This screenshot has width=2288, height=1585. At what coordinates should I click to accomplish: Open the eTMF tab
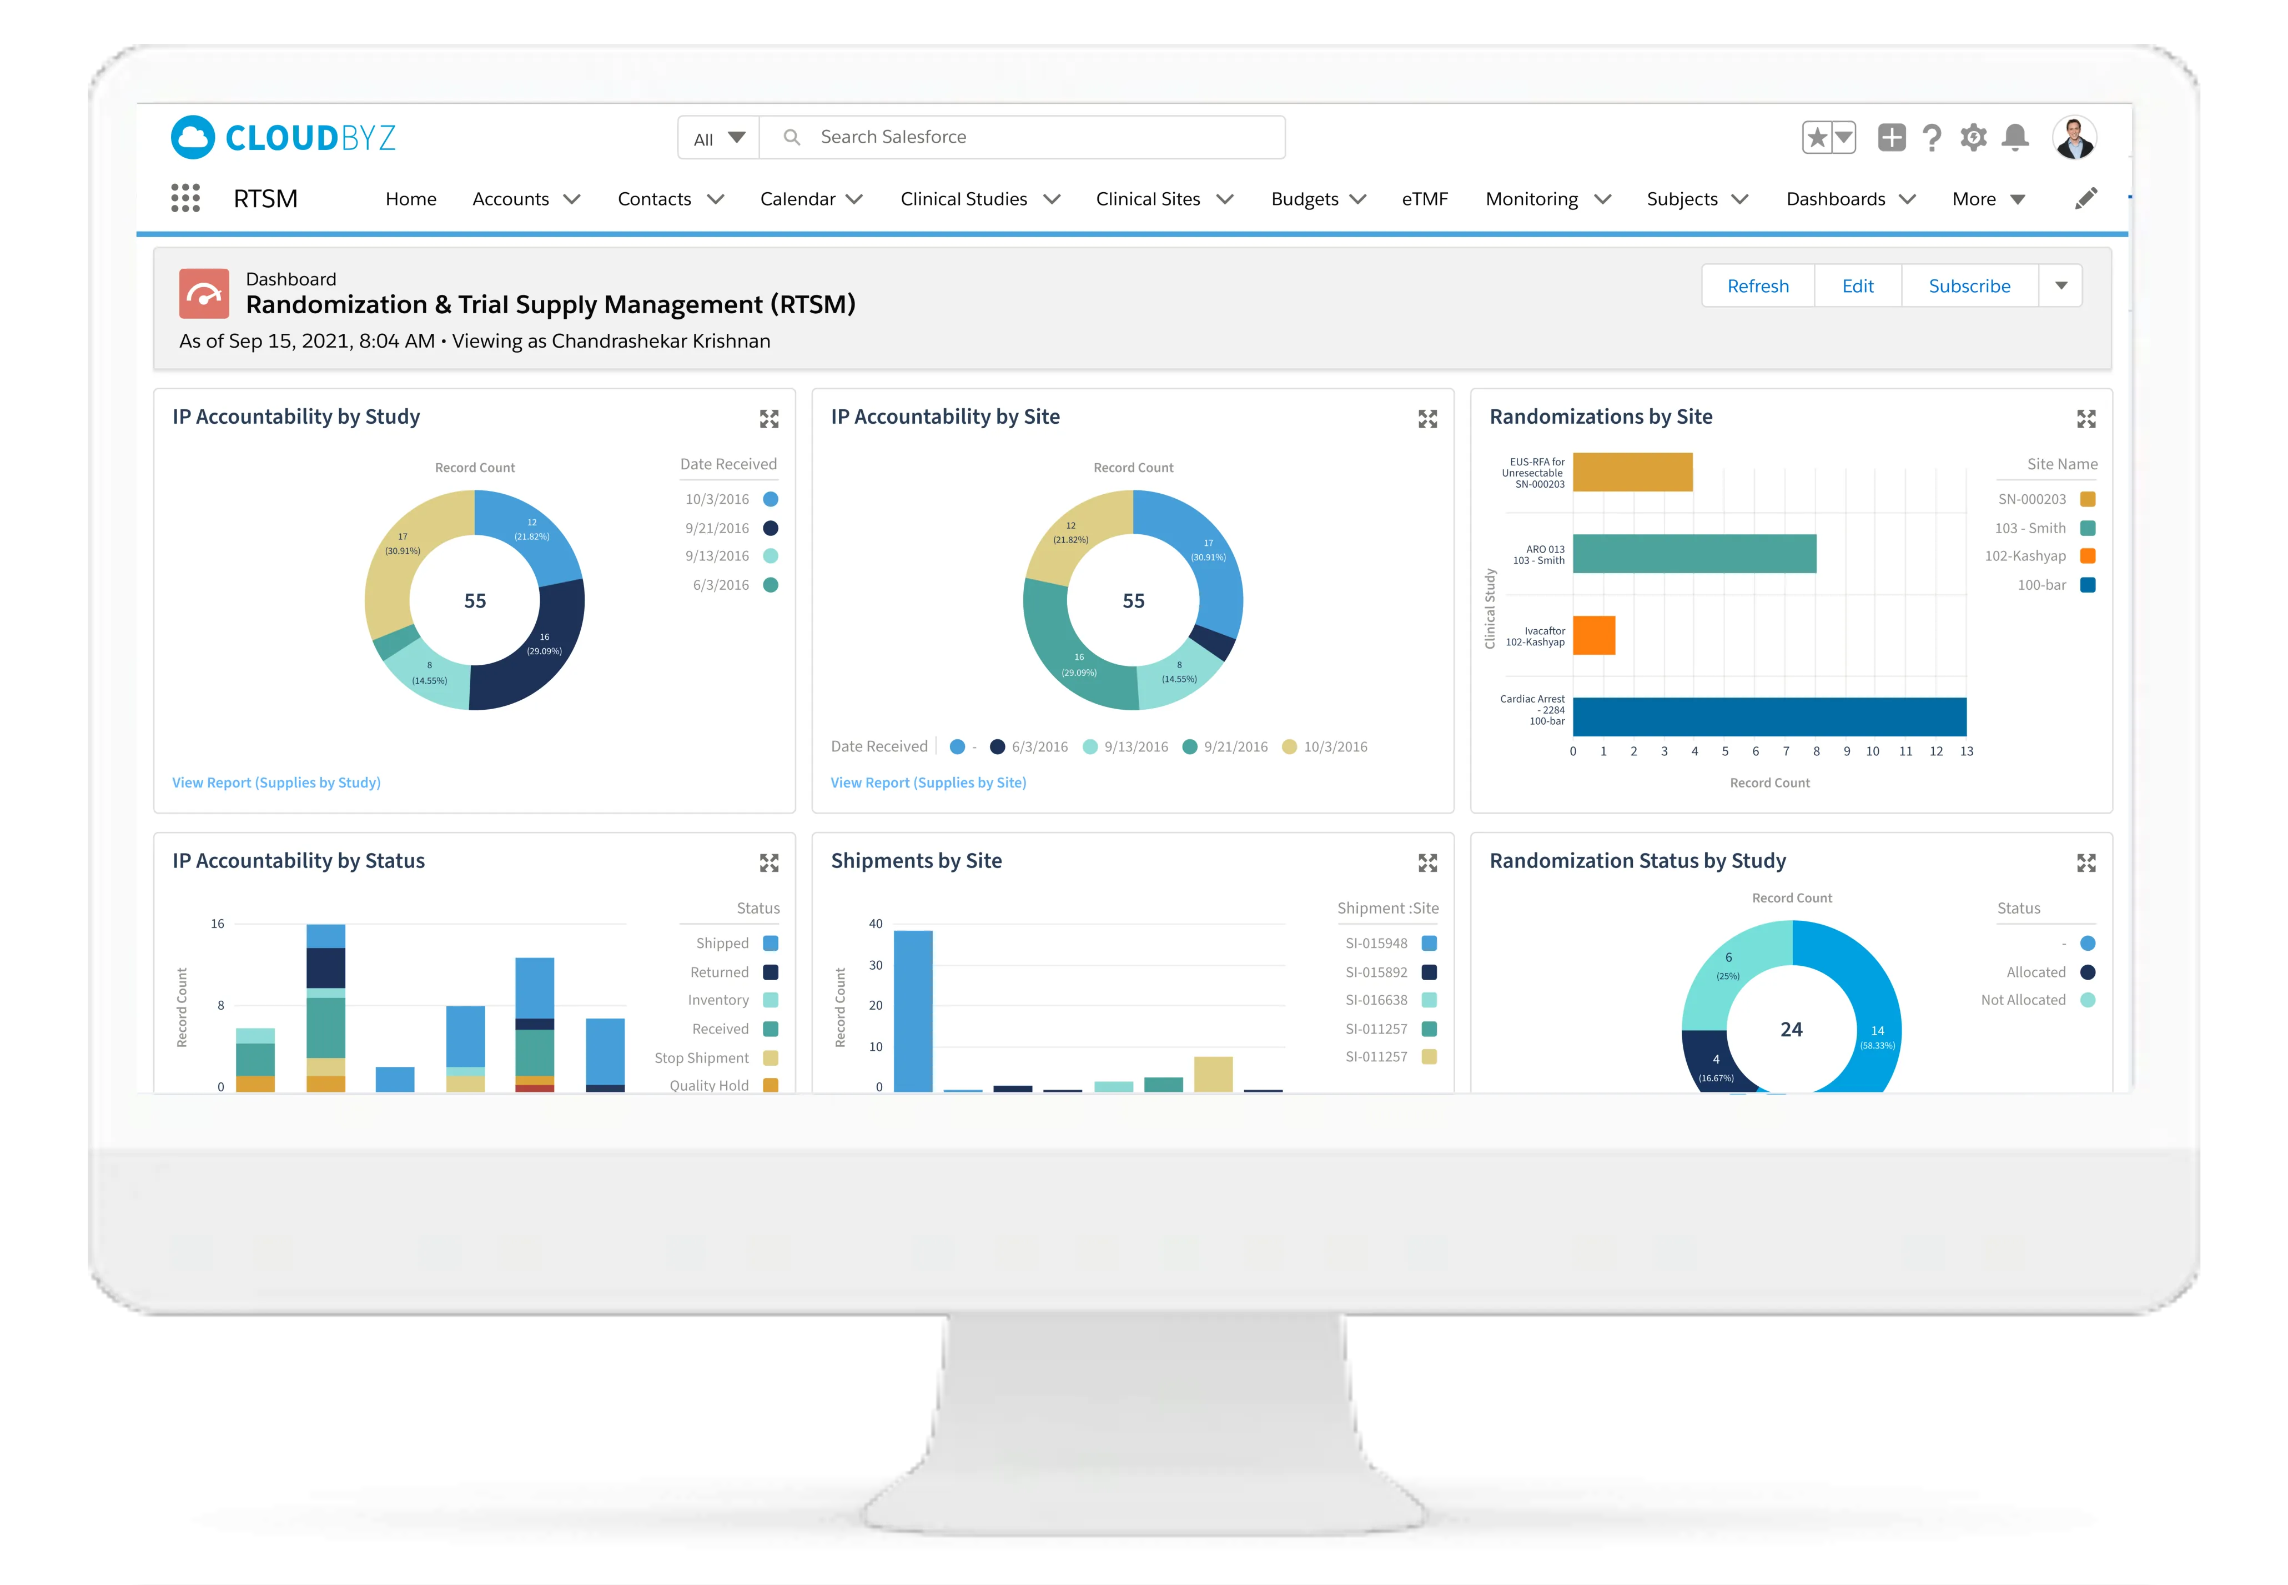[x=1425, y=199]
